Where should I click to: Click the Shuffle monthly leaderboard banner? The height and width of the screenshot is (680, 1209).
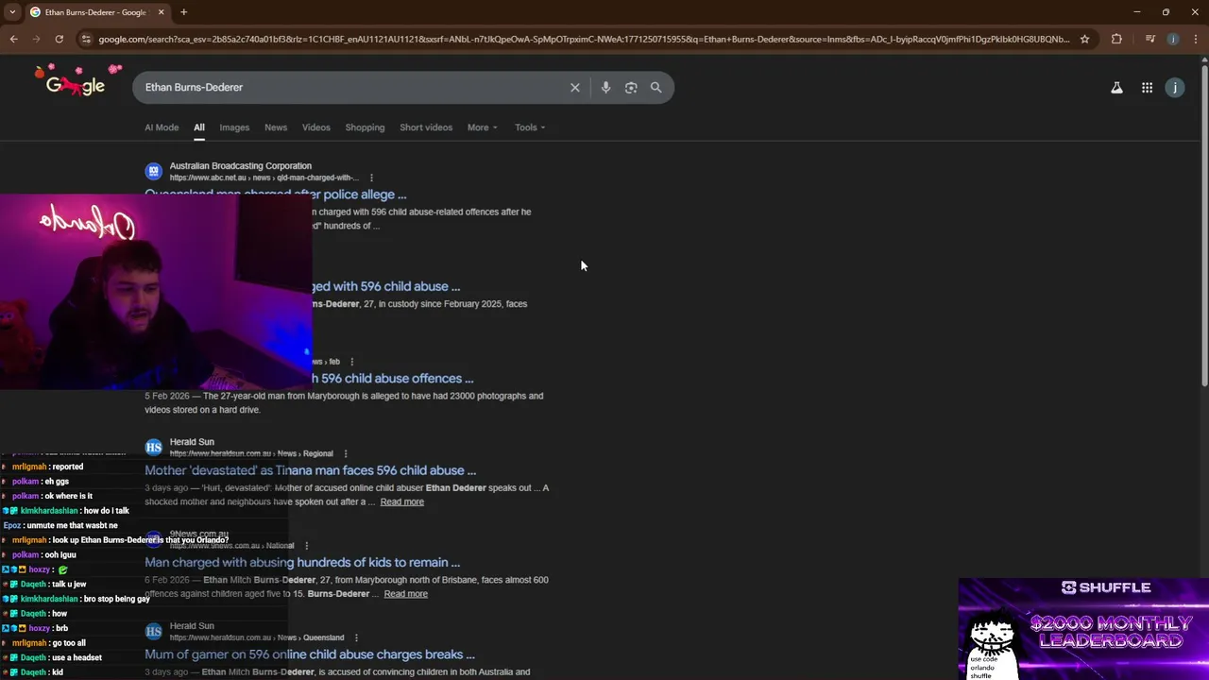[x=1083, y=629]
